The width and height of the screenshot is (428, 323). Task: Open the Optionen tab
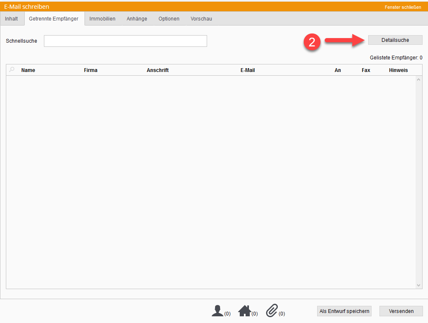click(169, 19)
